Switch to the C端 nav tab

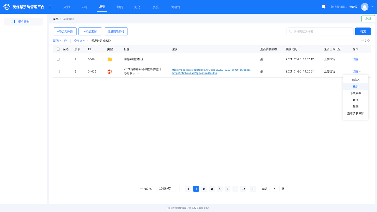pos(84,7)
